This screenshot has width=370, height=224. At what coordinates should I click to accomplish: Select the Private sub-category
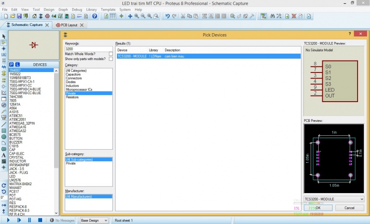[x=71, y=163]
